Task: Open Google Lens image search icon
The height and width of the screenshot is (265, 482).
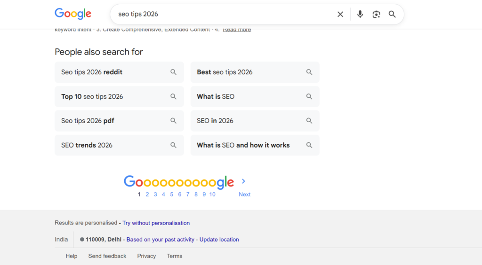Action: 376,14
